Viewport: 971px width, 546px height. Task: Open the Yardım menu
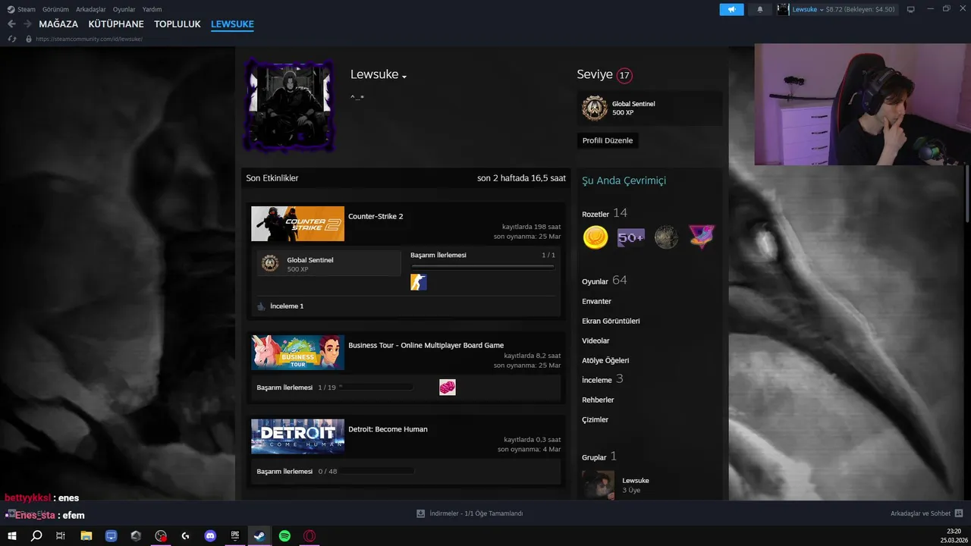152,9
